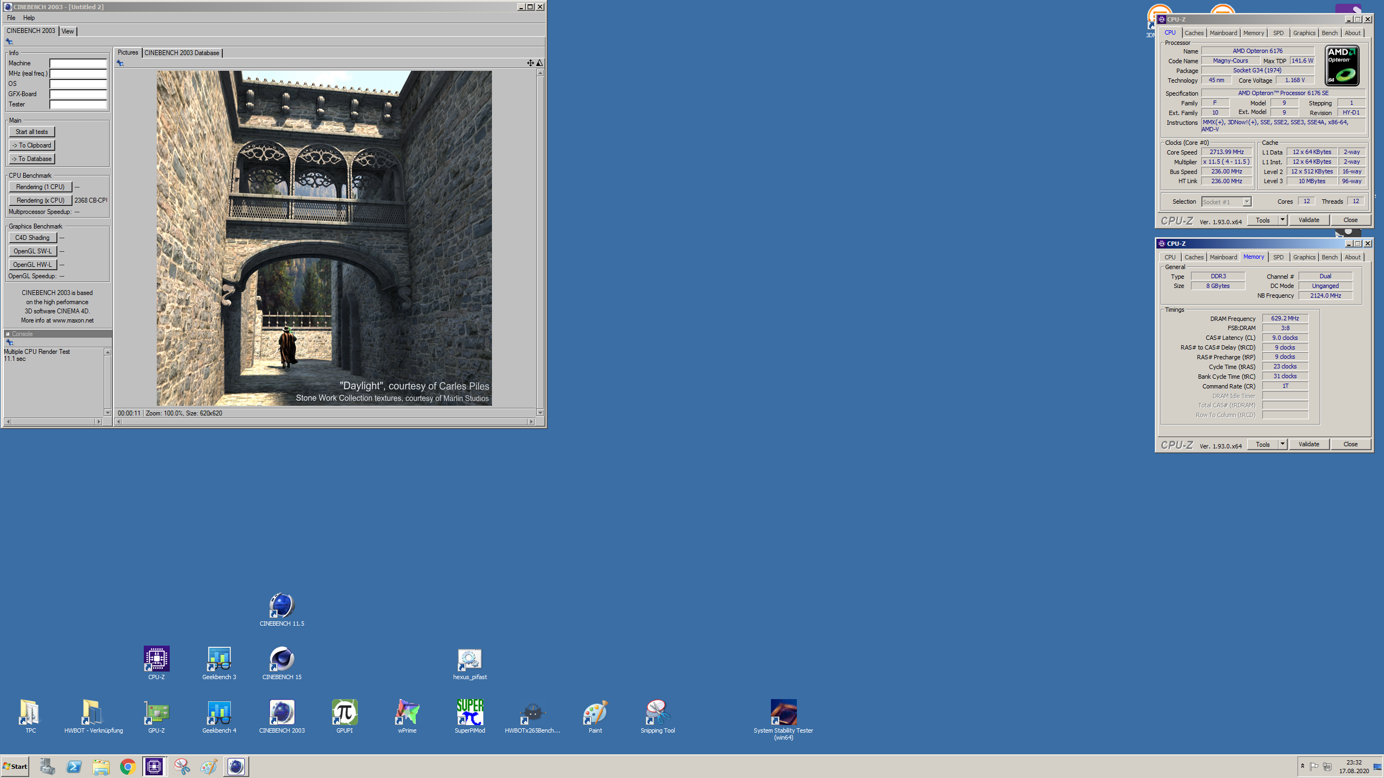1384x778 pixels.
Task: Click the Tester input field
Action: [x=78, y=104]
